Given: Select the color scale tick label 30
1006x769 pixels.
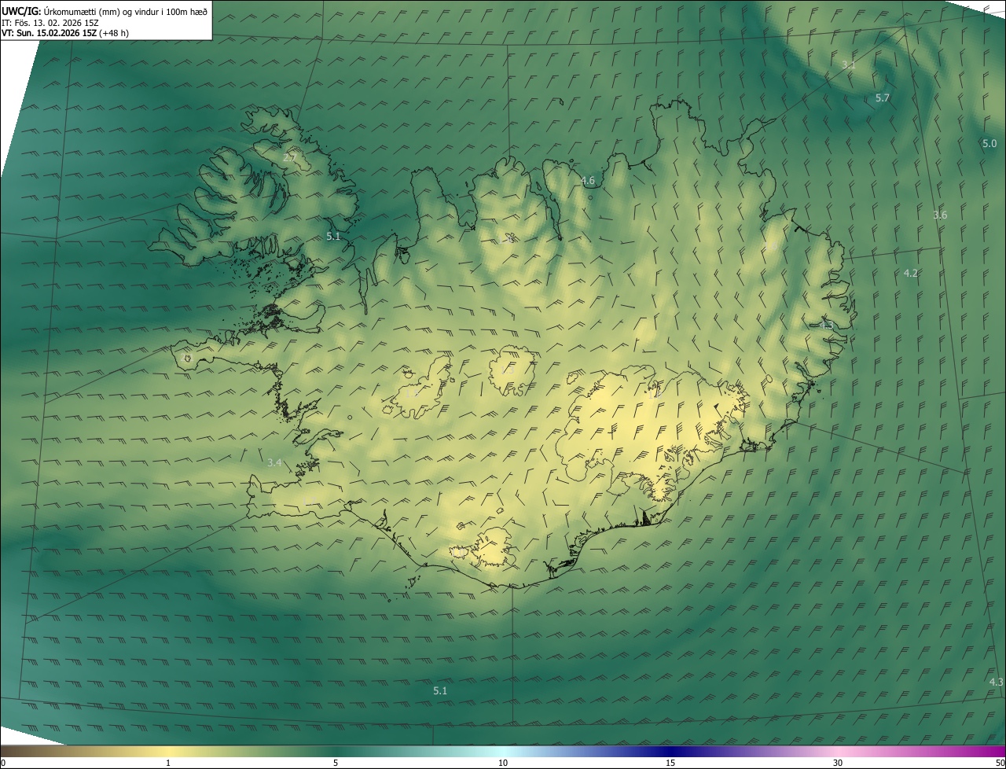Looking at the screenshot, I should pyautogui.click(x=838, y=763).
